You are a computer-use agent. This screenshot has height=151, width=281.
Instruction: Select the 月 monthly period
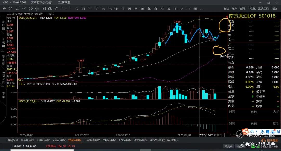(136, 9)
